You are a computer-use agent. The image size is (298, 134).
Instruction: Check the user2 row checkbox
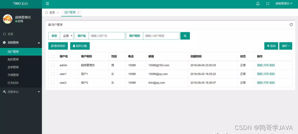(53, 82)
